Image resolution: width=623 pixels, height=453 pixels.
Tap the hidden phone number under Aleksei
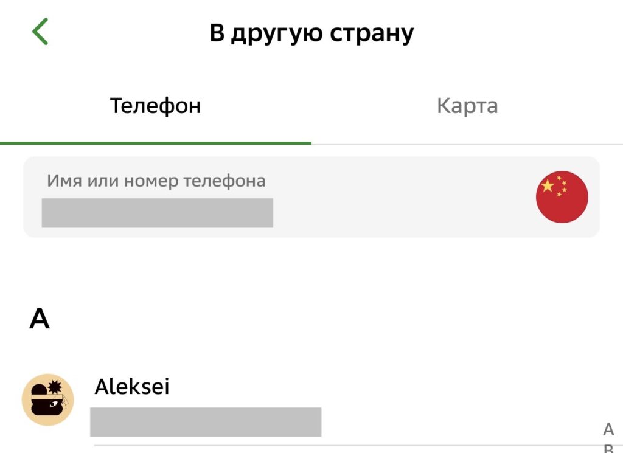tap(206, 422)
